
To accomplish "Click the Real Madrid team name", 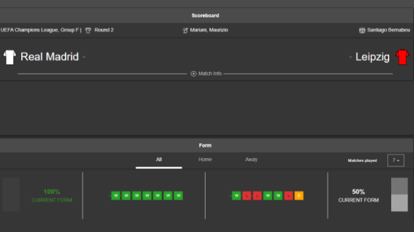I will 50,57.
